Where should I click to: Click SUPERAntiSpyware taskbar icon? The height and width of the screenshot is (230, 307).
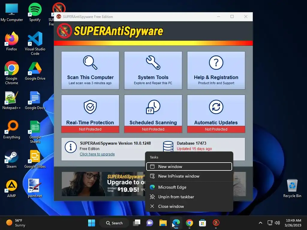(x=216, y=223)
